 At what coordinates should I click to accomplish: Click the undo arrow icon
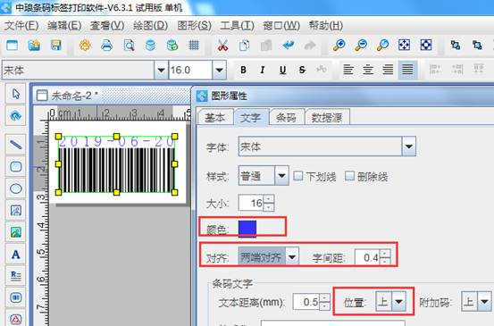(x=289, y=46)
